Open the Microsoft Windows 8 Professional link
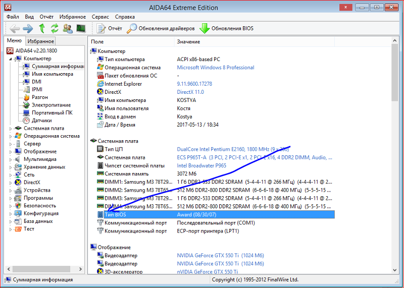The height and width of the screenshot is (288, 404). (x=215, y=68)
